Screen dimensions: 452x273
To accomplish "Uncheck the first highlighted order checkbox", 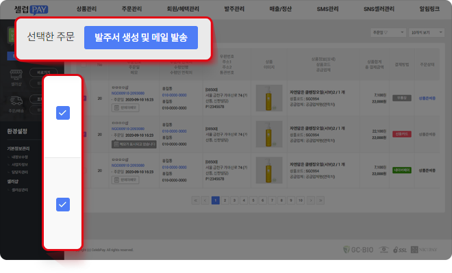I will pyautogui.click(x=63, y=113).
